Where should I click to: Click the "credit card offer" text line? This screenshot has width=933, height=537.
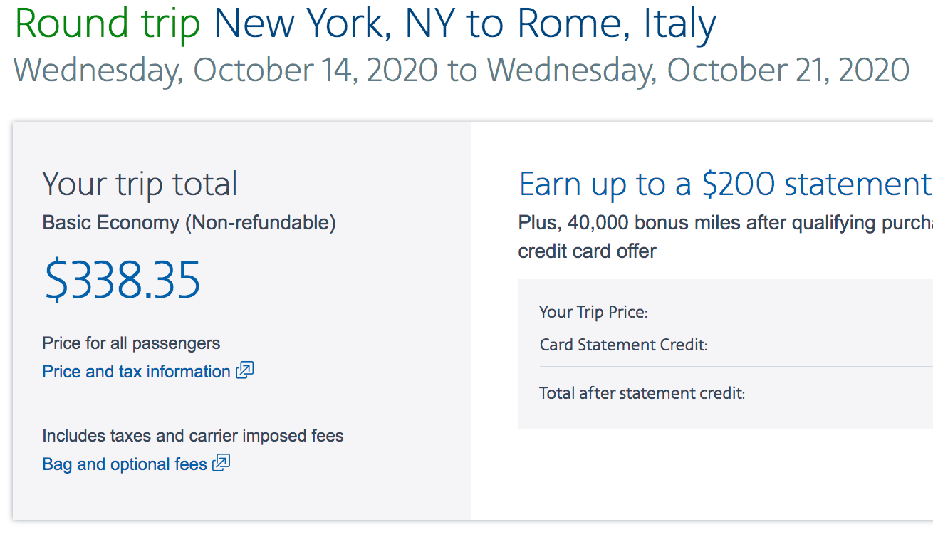click(587, 251)
